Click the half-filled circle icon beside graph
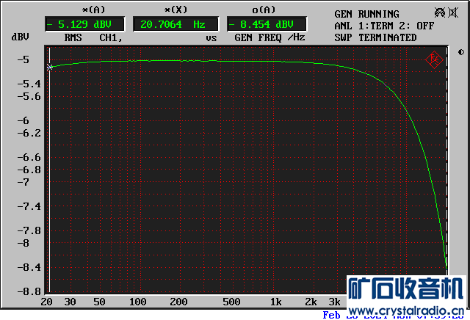 pos(461,52)
